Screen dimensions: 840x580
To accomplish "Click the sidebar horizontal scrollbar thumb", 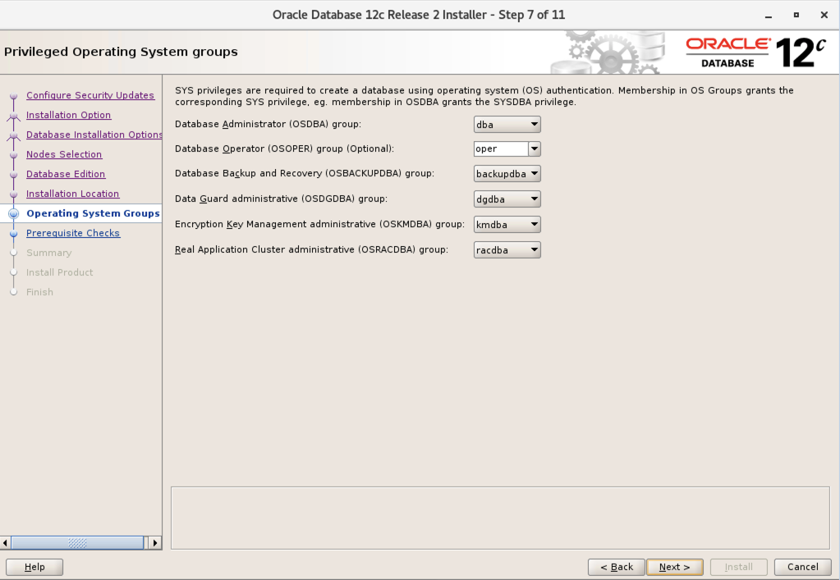I will pyautogui.click(x=77, y=543).
